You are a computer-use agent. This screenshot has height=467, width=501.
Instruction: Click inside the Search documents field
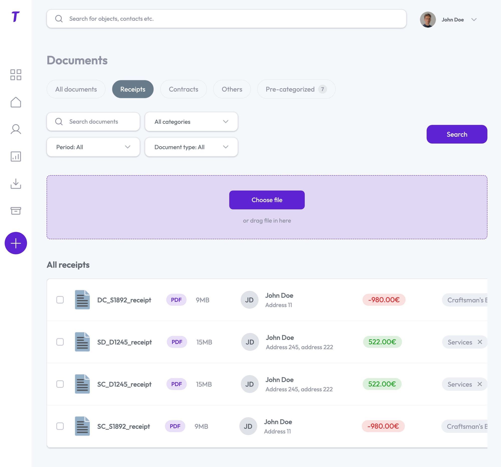click(93, 122)
